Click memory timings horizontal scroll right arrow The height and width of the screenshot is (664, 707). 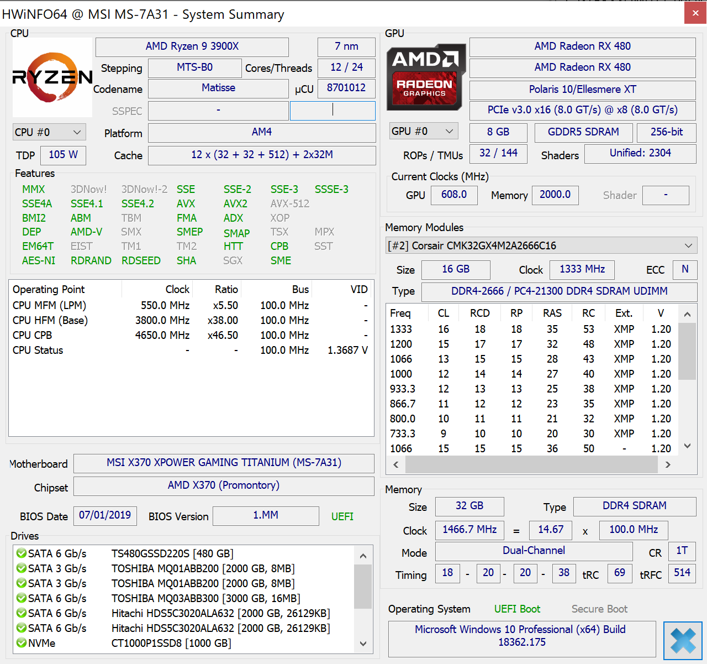[668, 464]
